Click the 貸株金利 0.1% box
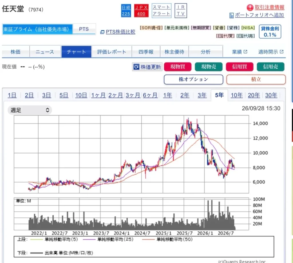This screenshot has width=293, height=263. 270,32
